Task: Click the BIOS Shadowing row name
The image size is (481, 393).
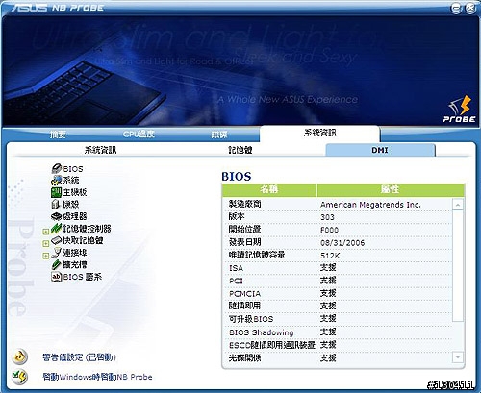Action: tap(262, 332)
